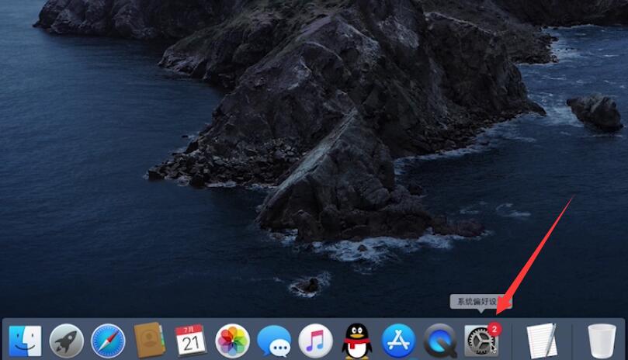Open Launchpad rocket icon

click(x=67, y=341)
